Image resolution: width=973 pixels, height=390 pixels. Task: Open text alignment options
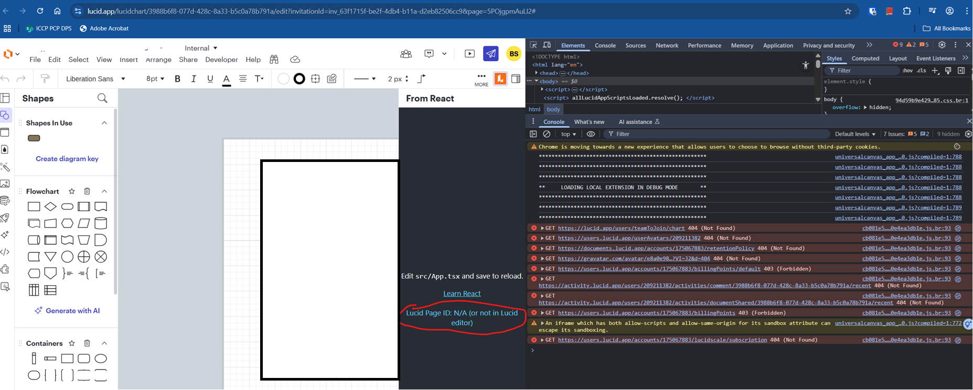pyautogui.click(x=242, y=79)
